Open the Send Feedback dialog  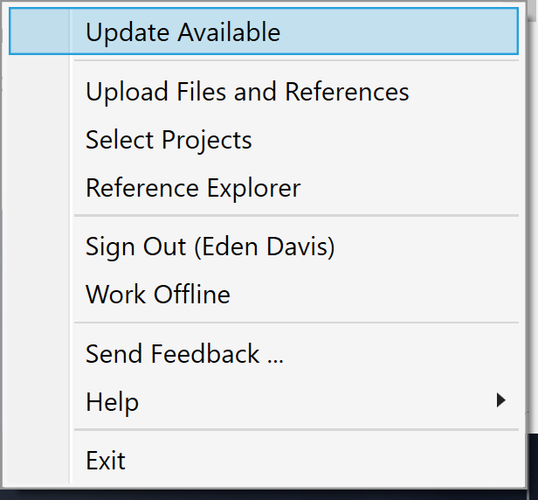coord(264,353)
